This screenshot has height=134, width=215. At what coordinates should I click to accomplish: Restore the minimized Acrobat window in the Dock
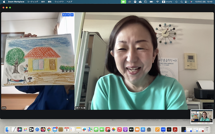click(x=201, y=129)
